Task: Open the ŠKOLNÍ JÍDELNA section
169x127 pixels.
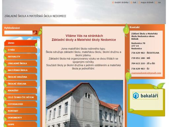Action: tap(20, 84)
